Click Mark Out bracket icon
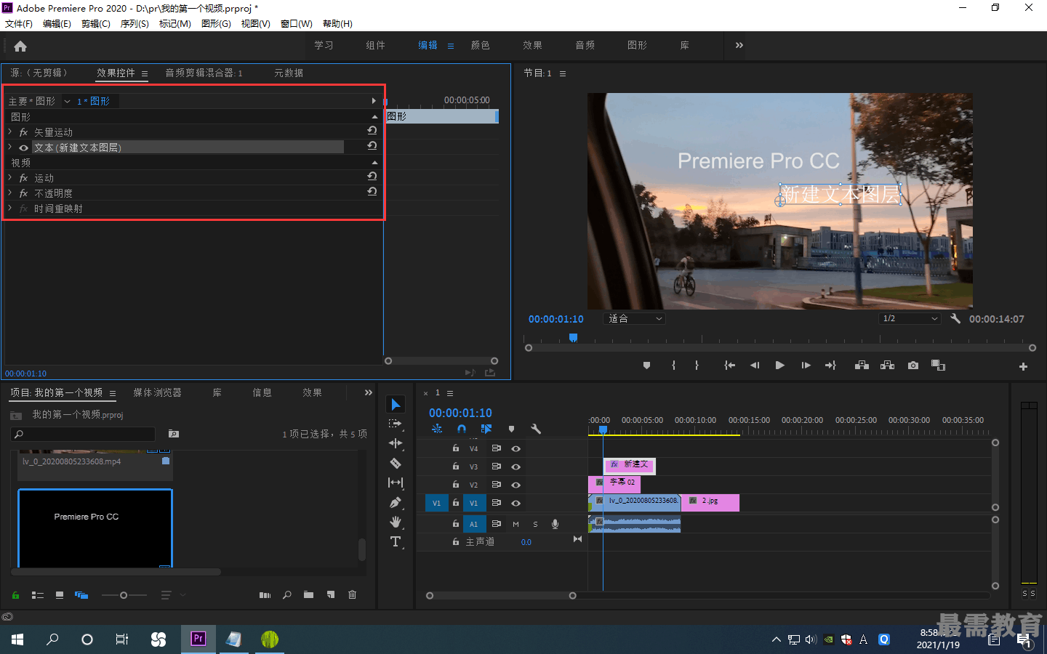This screenshot has width=1047, height=654. [697, 366]
